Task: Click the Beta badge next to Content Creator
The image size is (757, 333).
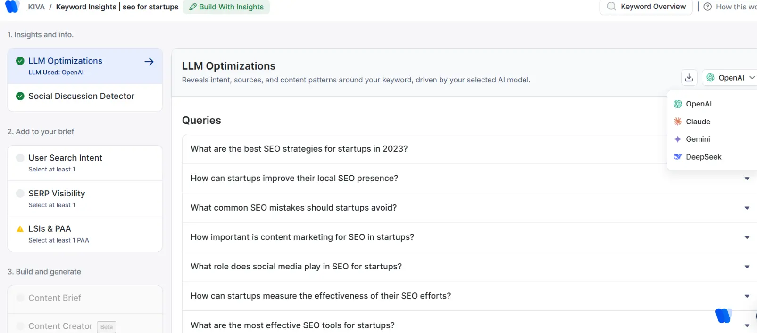Action: [107, 327]
